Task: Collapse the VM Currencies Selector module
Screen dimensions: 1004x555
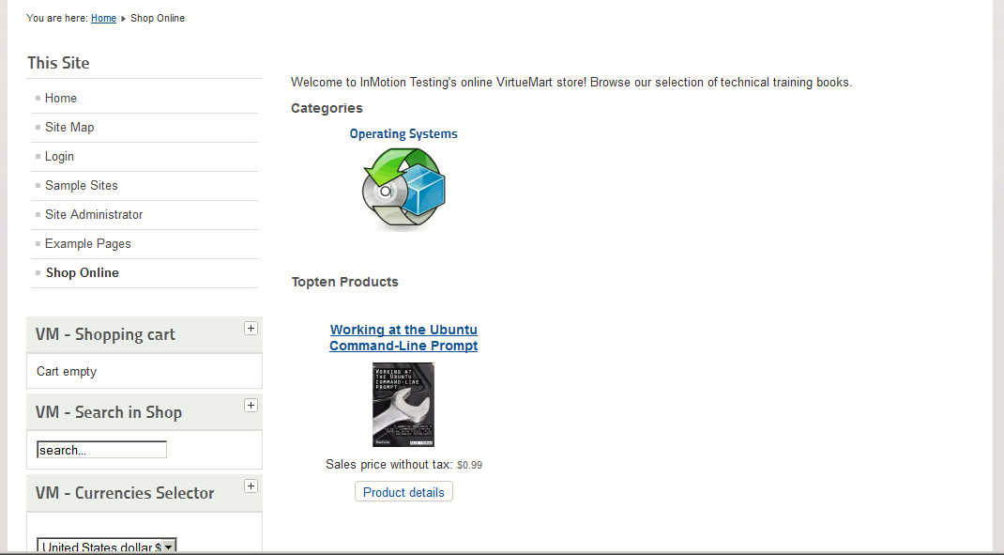Action: point(251,486)
